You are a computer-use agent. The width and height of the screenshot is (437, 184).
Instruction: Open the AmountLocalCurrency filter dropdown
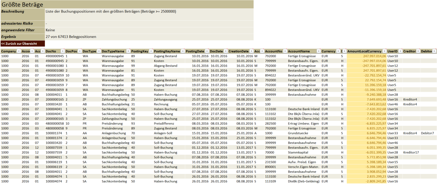click(x=384, y=51)
